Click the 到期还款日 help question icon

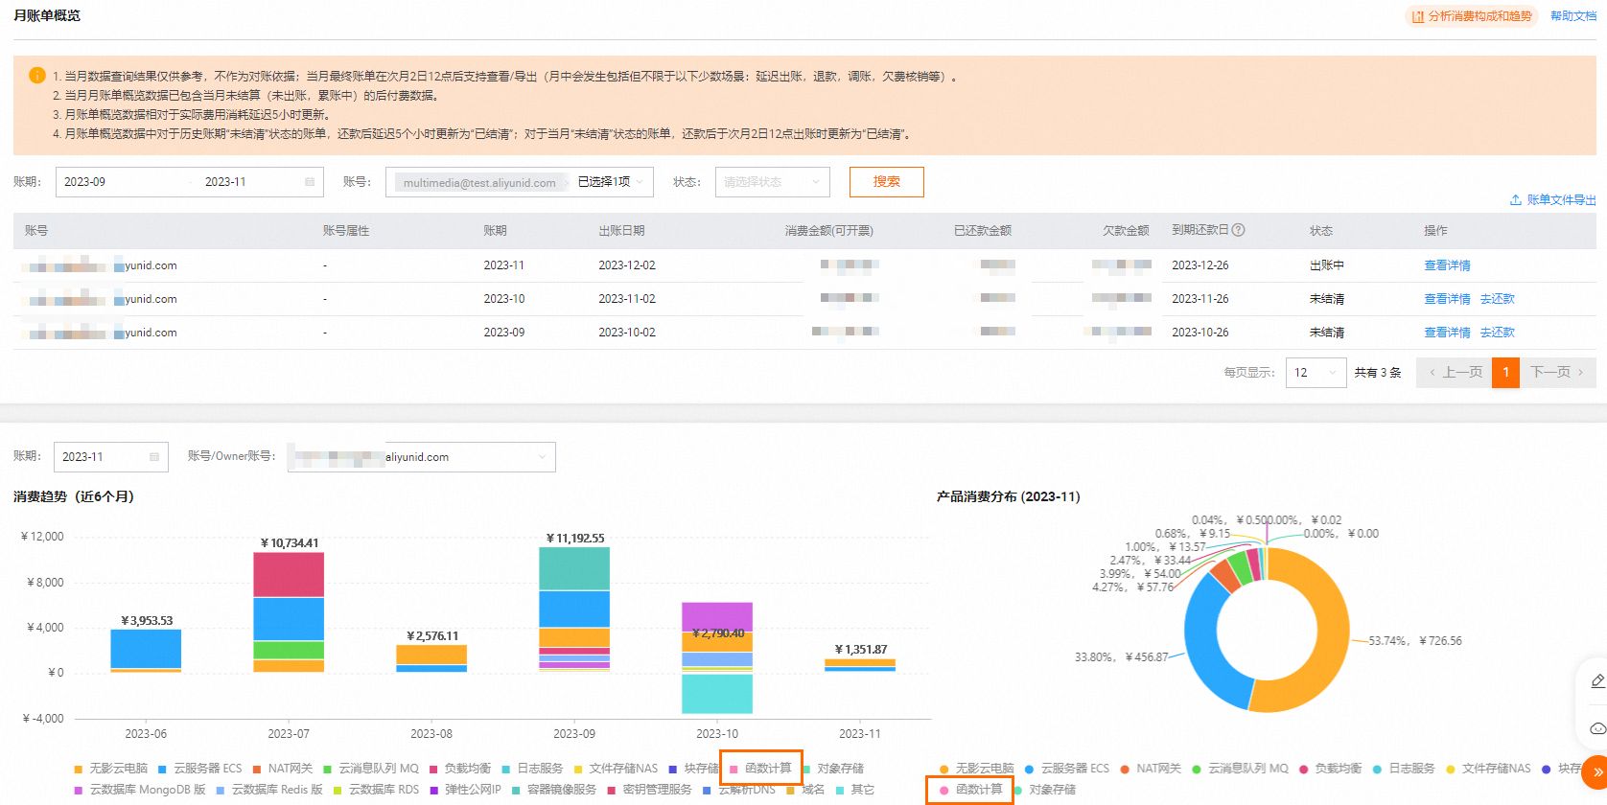[1238, 230]
